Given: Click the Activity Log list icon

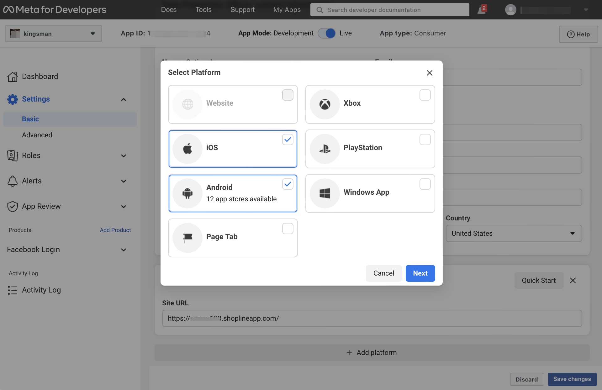Looking at the screenshot, I should [x=13, y=290].
